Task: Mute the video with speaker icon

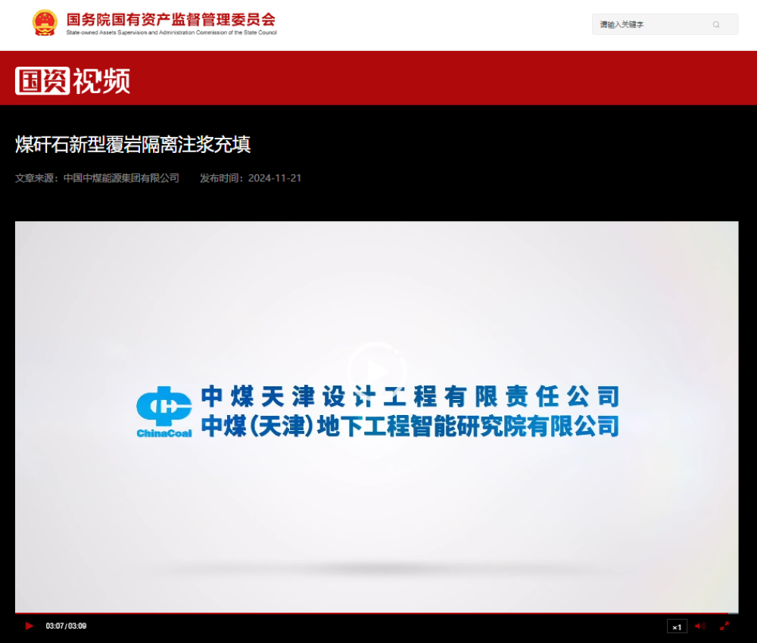Action: [700, 626]
